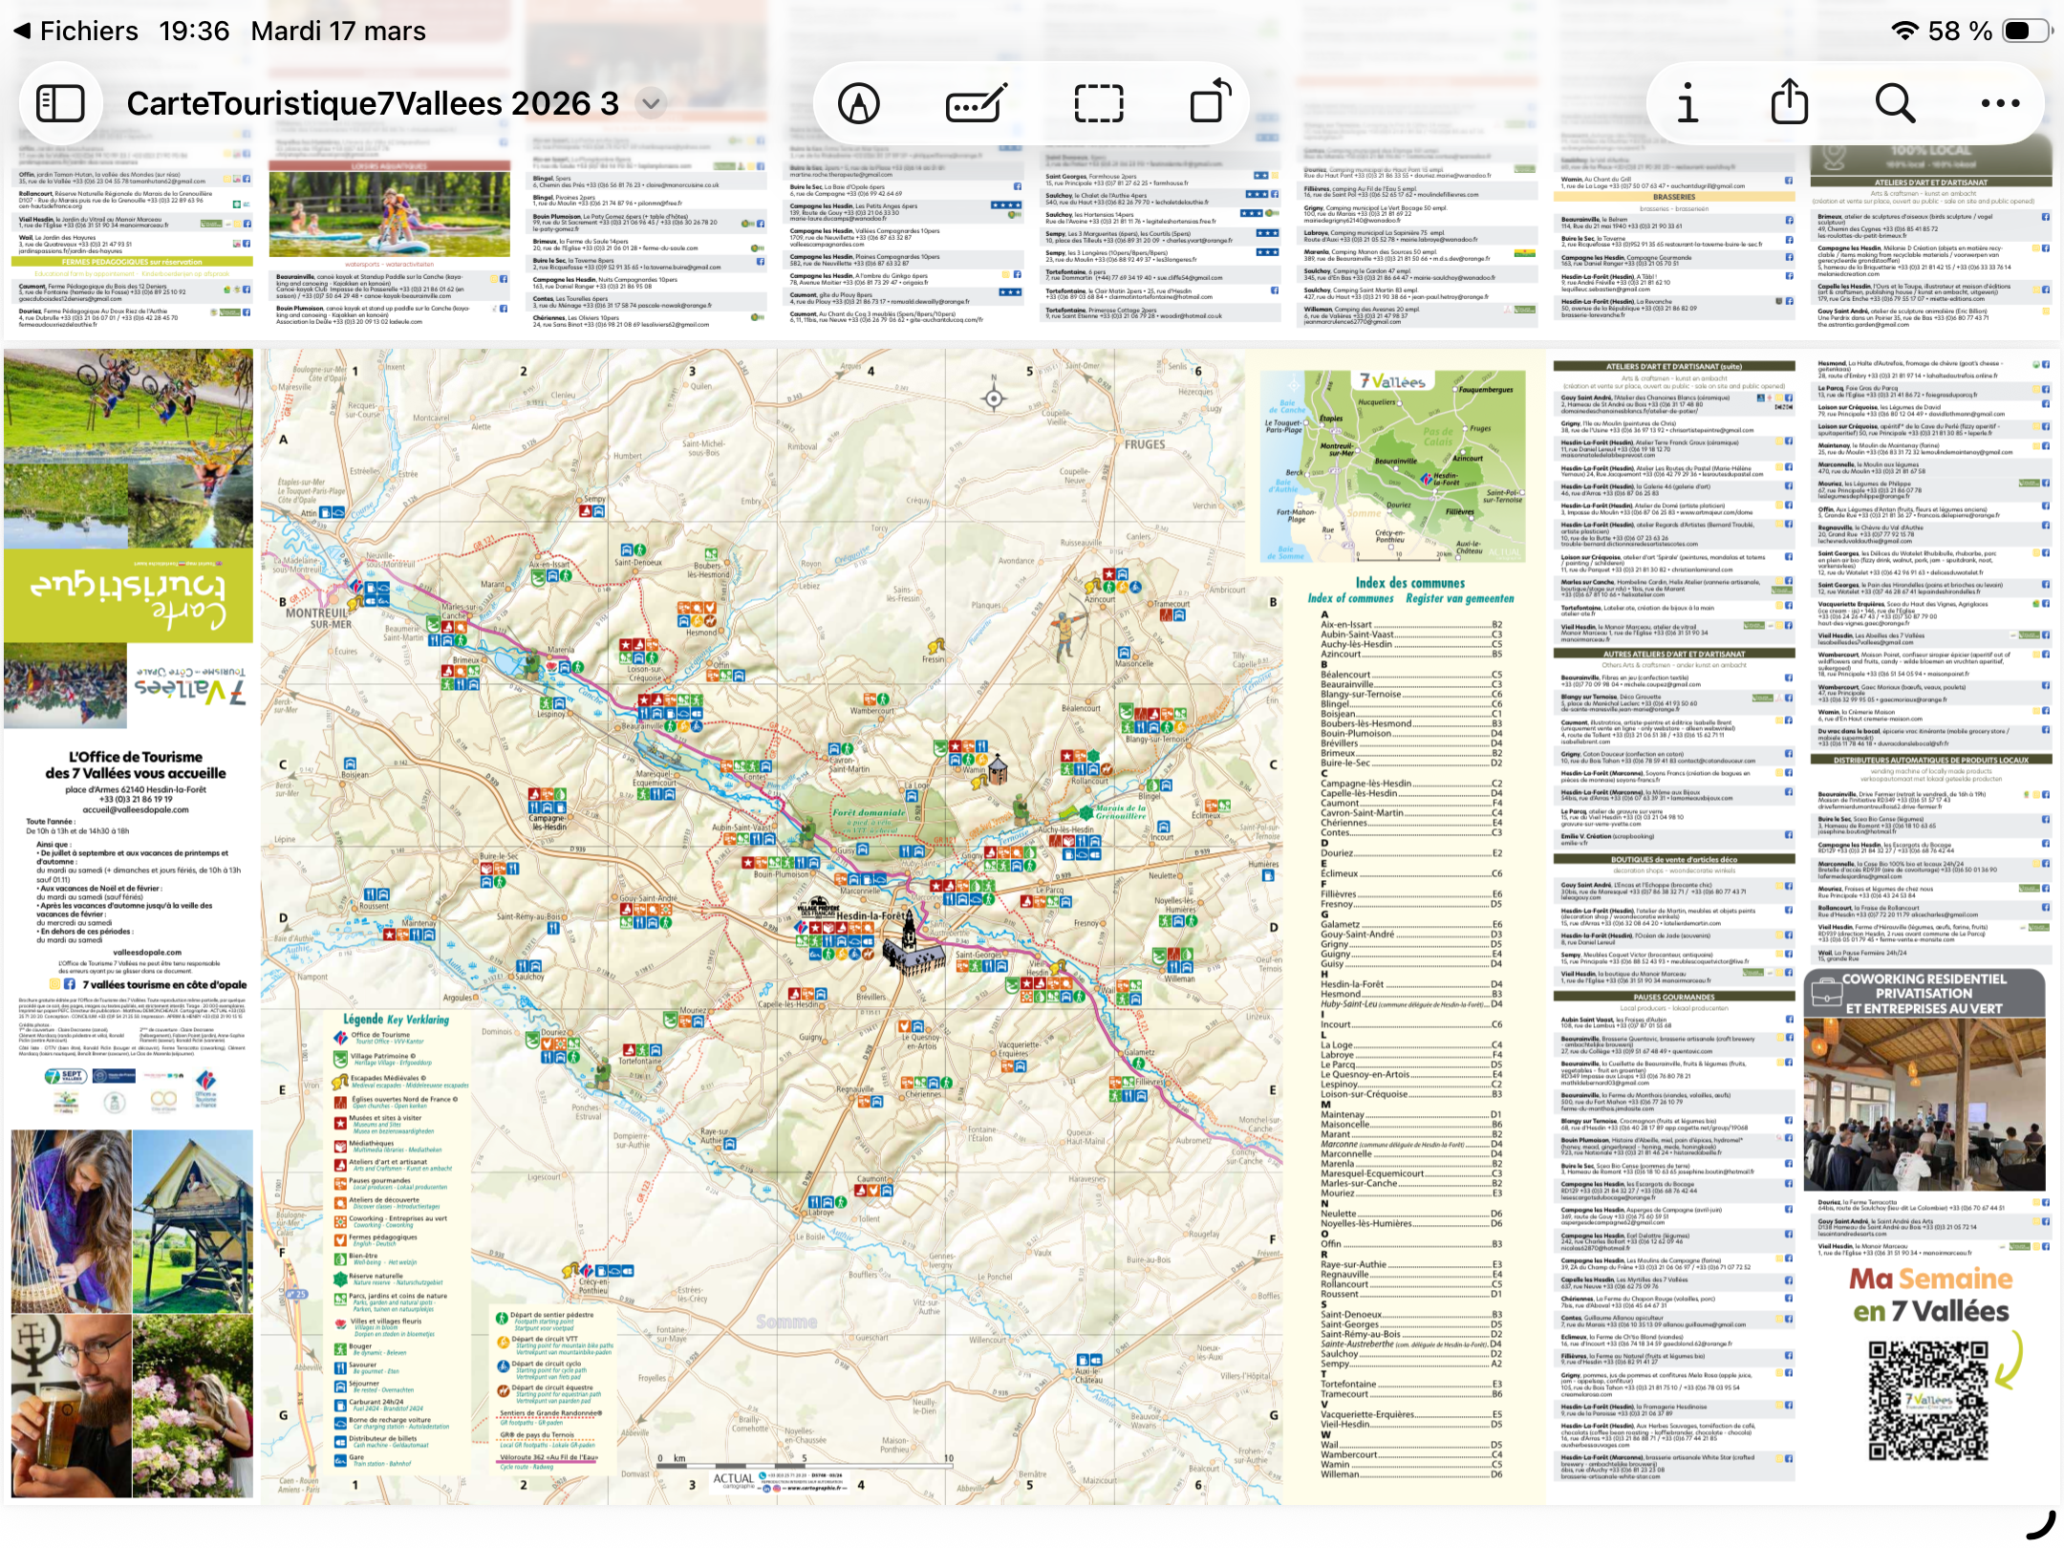2064x1548 pixels.
Task: Open the form fill text tool
Action: click(x=975, y=103)
